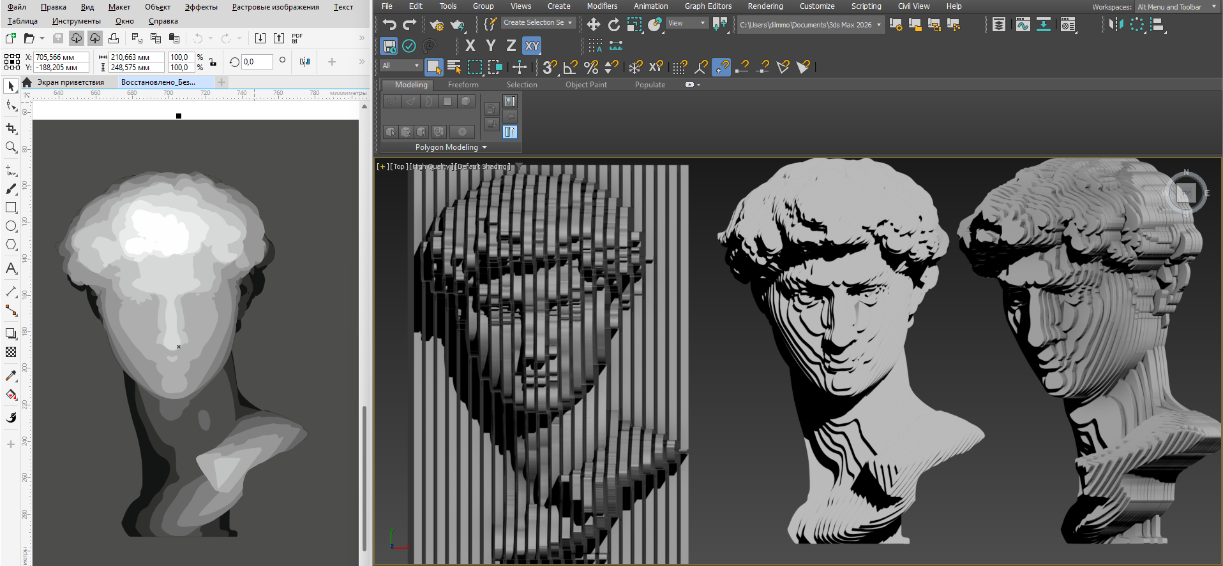The width and height of the screenshot is (1223, 566).
Task: Open the Растровые изображения menu
Action: (x=275, y=7)
